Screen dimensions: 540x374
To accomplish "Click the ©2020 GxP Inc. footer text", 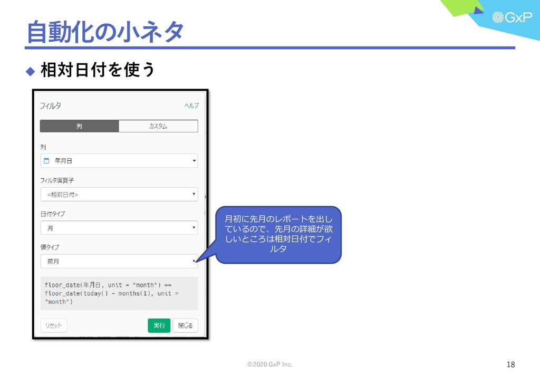I will click(269, 365).
